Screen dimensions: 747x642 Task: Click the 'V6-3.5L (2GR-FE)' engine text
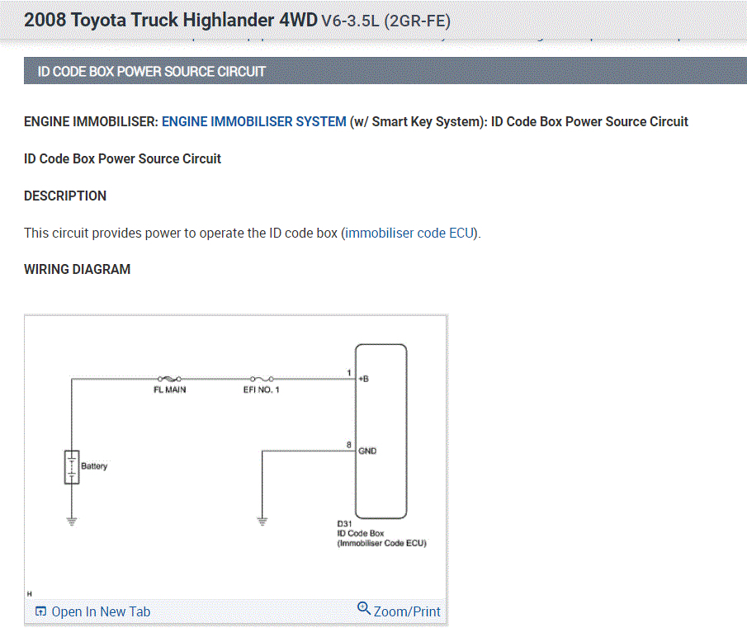pyautogui.click(x=386, y=21)
